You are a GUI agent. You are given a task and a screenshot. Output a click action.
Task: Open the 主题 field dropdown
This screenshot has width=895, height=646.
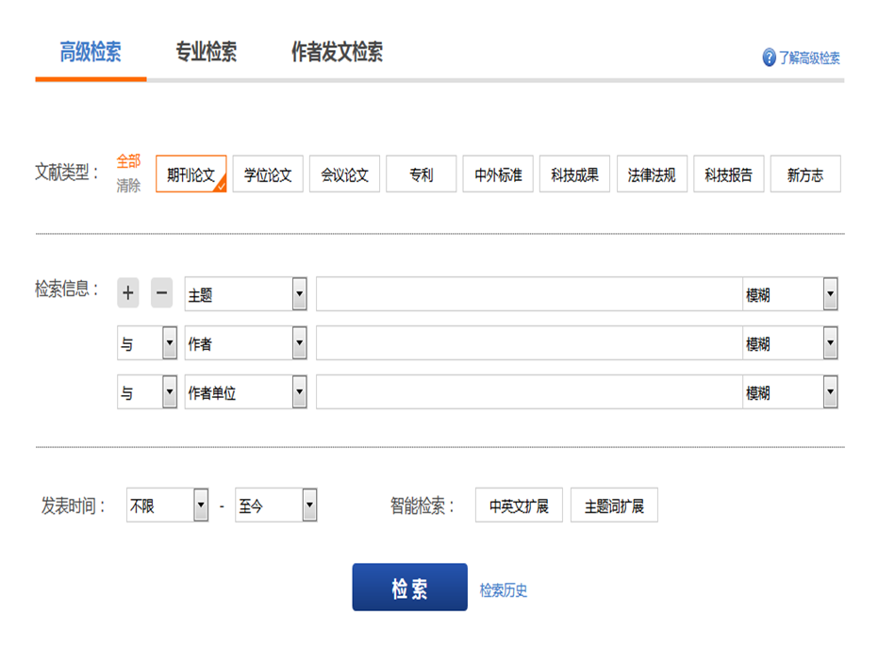[245, 294]
